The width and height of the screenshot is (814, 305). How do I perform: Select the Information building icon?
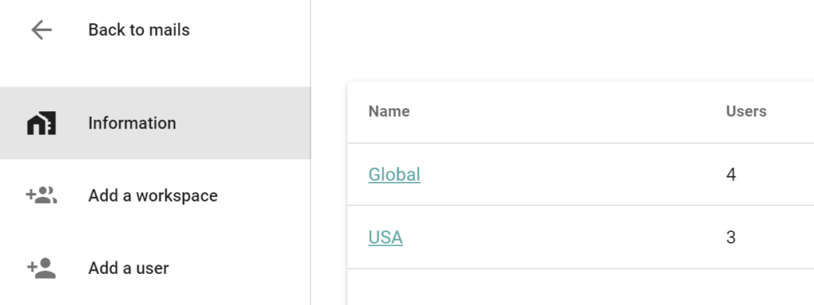41,123
